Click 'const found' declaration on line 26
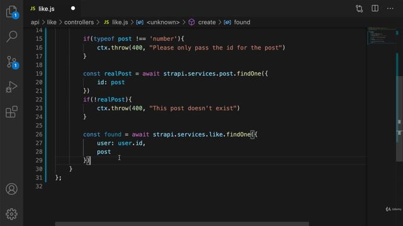Viewport: 403px width, 226px height. [102, 134]
